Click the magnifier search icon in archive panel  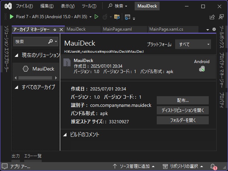coord(50,41)
